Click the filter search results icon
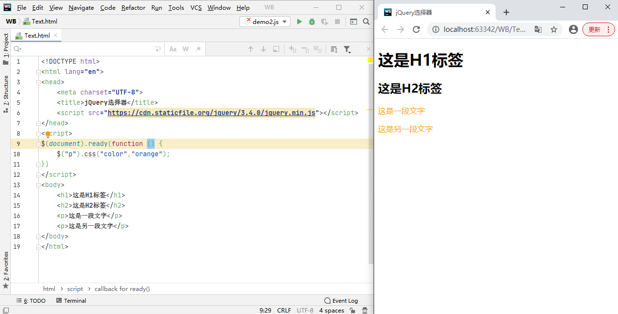Image resolution: width=618 pixels, height=314 pixels. click(347, 49)
